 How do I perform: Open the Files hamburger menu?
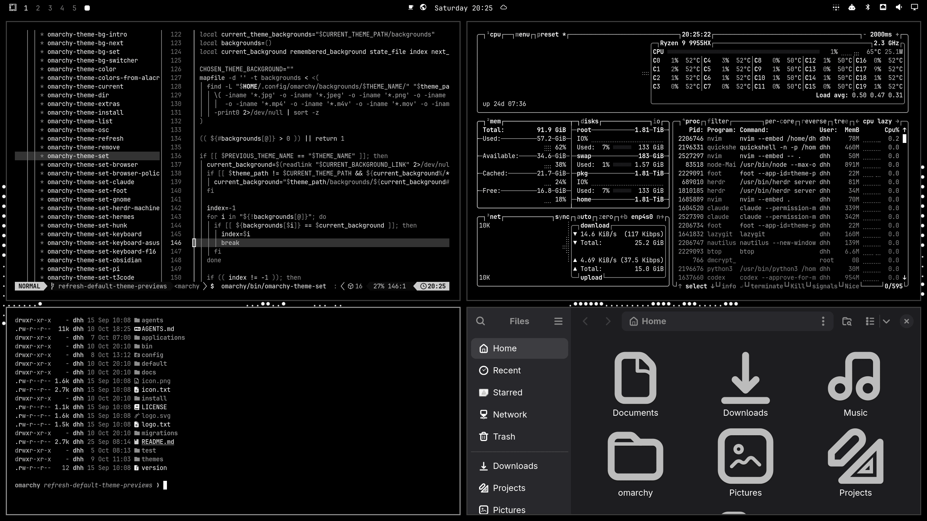(x=558, y=321)
